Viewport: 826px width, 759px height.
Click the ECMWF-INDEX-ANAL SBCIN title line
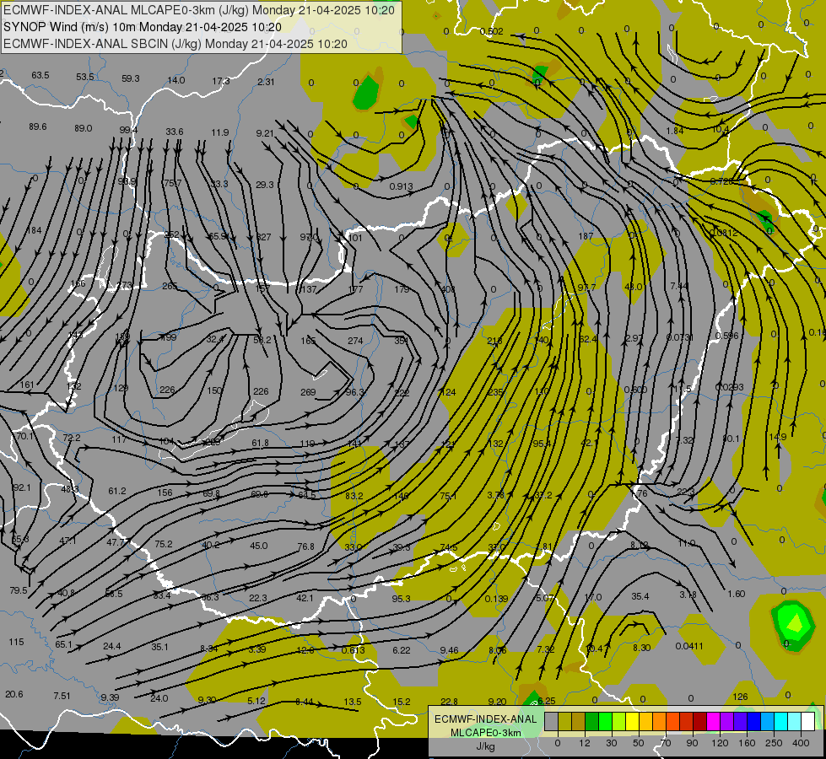[x=175, y=44]
